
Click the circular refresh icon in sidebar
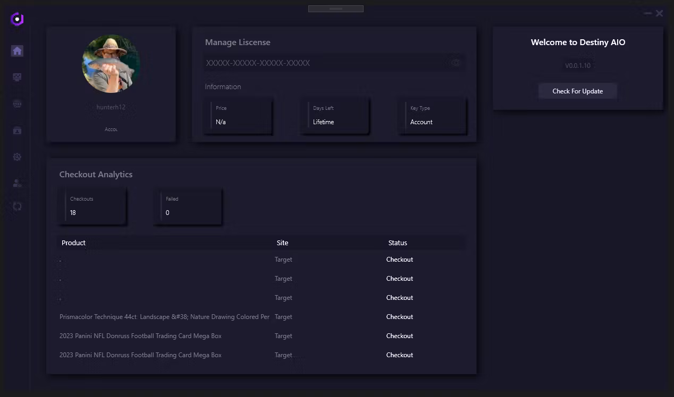tap(17, 206)
